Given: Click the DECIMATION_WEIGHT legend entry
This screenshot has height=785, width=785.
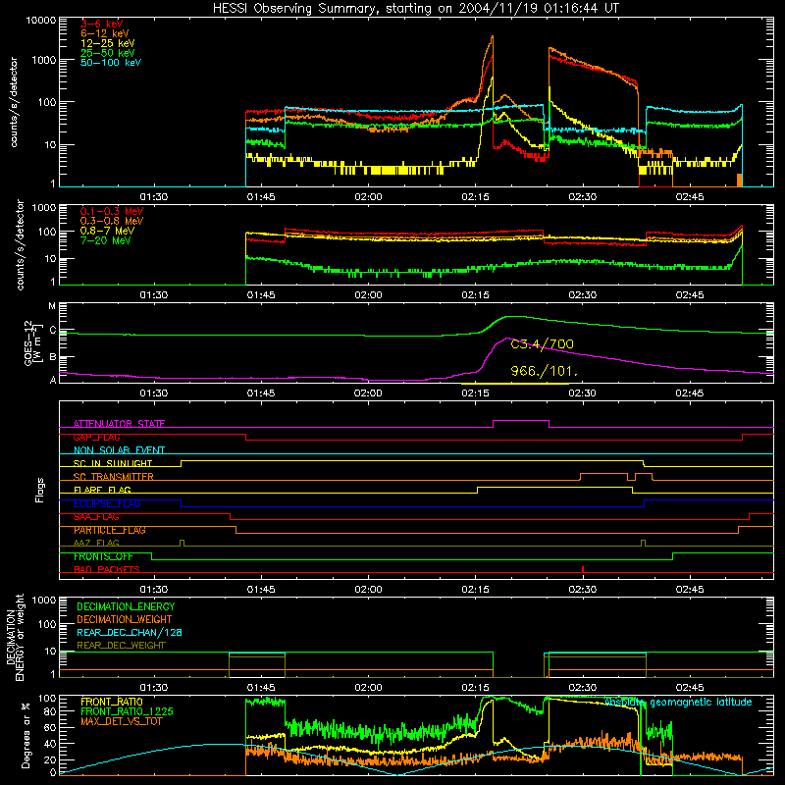Looking at the screenshot, I should pos(125,619).
